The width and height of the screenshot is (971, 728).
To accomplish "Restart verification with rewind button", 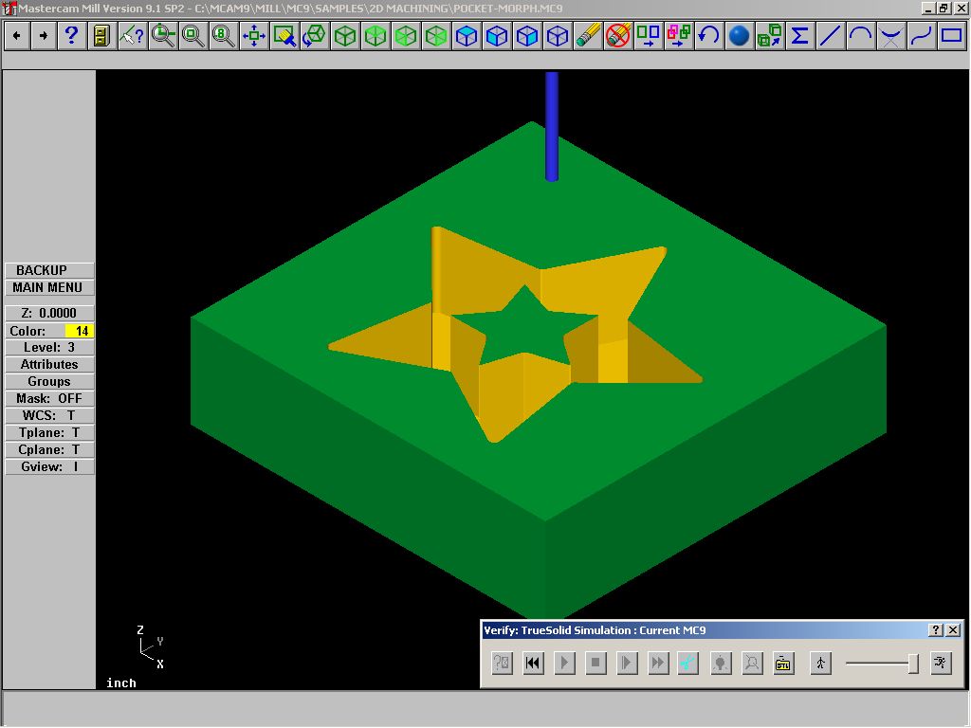I will tap(533, 664).
